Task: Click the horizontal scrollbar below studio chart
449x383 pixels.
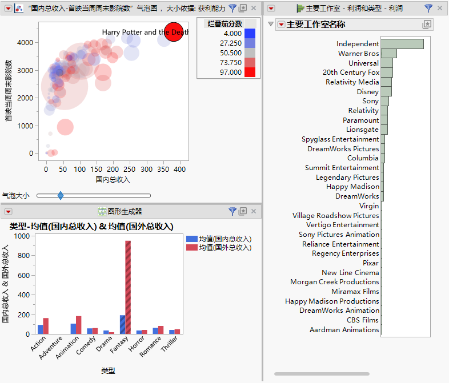Action: pos(322,374)
